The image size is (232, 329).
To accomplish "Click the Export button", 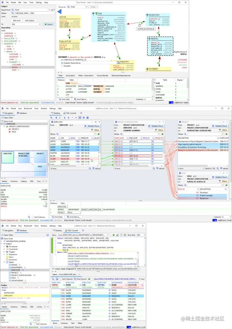I will click(49, 24).
